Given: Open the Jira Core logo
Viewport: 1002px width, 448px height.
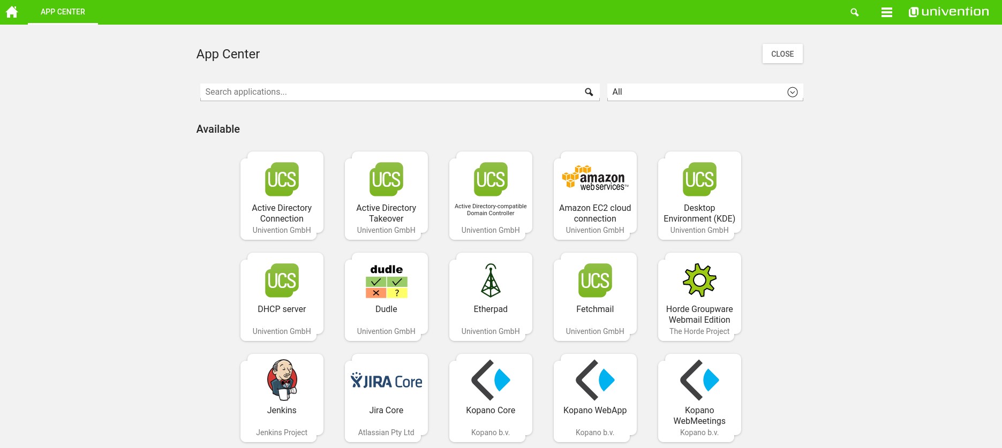Looking at the screenshot, I should [x=386, y=381].
